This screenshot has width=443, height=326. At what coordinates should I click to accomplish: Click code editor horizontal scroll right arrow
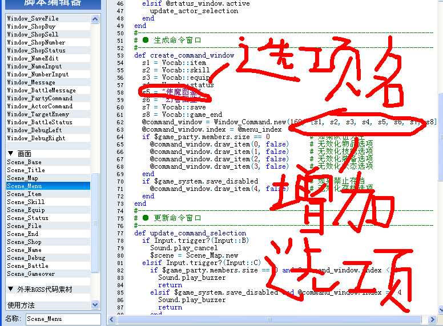pos(432,320)
